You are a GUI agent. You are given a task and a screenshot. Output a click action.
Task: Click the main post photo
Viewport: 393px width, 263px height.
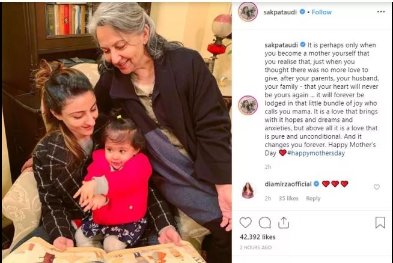(x=117, y=132)
